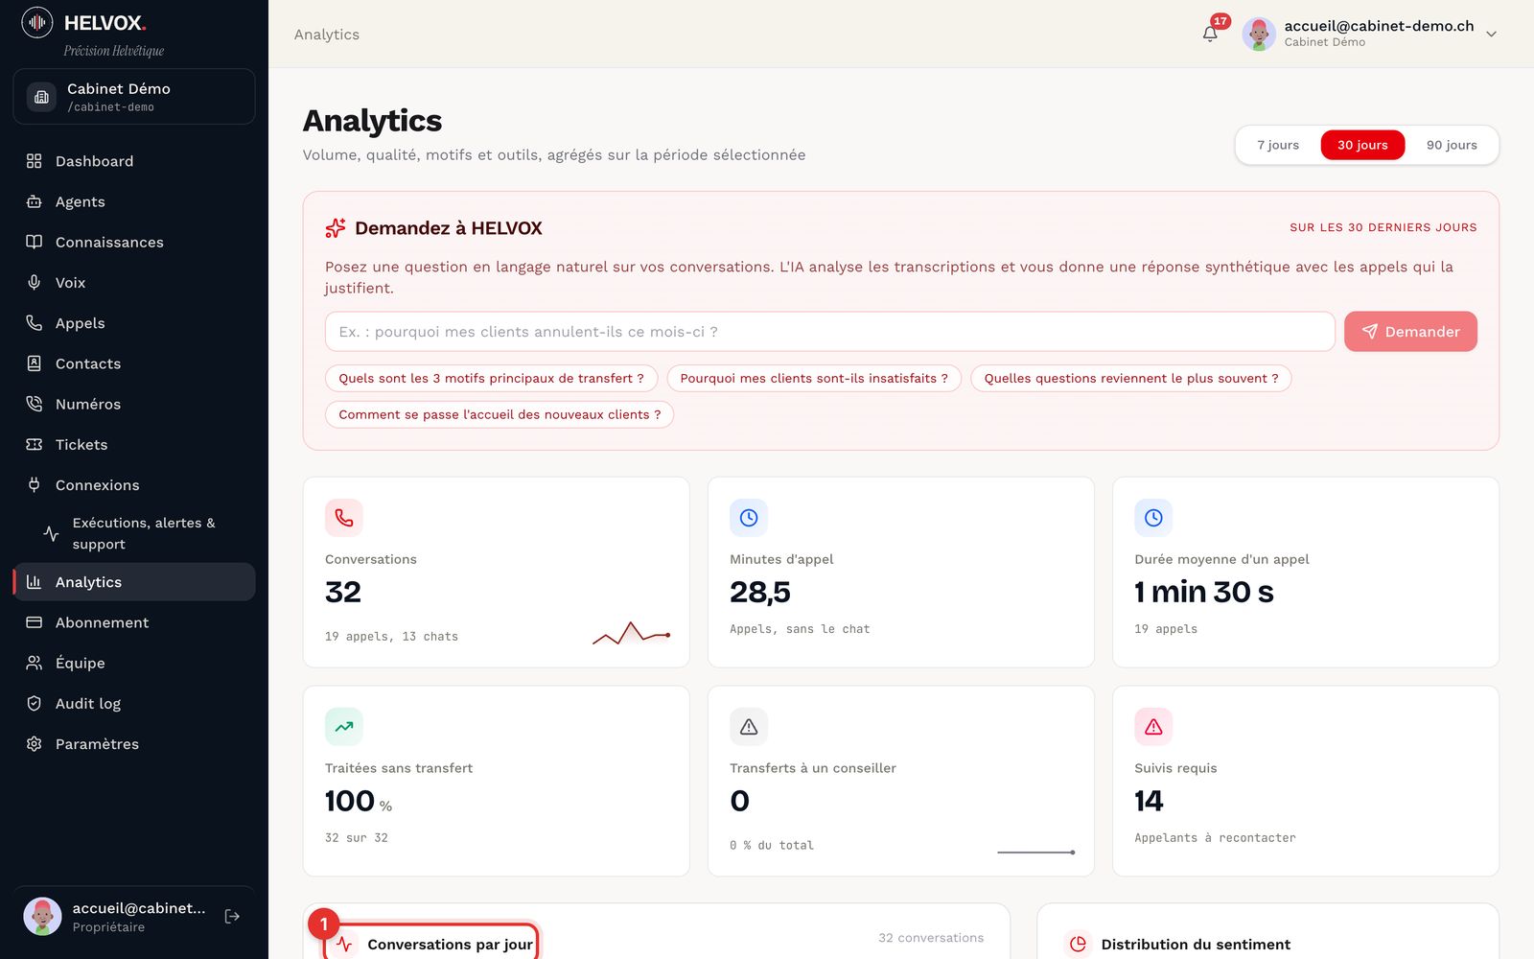This screenshot has width=1534, height=959.
Task: Click the Voix microphone icon in sidebar
Action: [35, 283]
